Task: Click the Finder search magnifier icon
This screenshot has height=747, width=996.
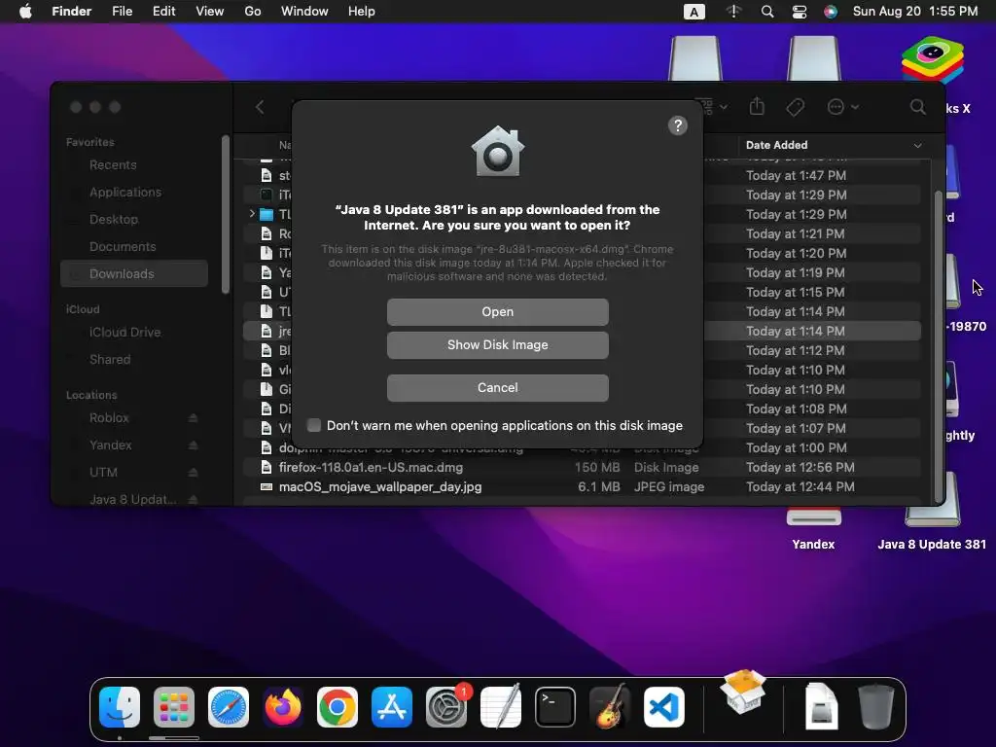Action: coord(918,107)
